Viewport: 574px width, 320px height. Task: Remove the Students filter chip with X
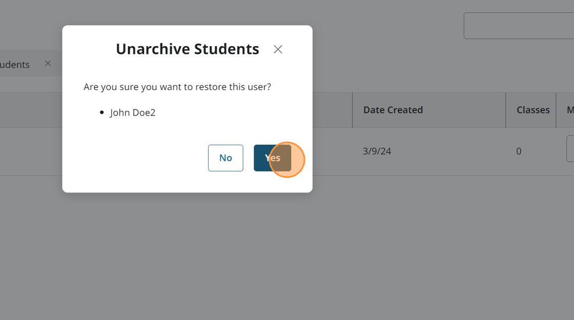(x=48, y=63)
